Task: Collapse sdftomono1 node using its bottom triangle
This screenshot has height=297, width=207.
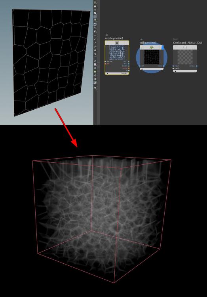Action: [x=142, y=69]
